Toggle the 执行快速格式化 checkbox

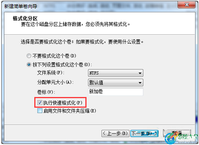click(40, 103)
